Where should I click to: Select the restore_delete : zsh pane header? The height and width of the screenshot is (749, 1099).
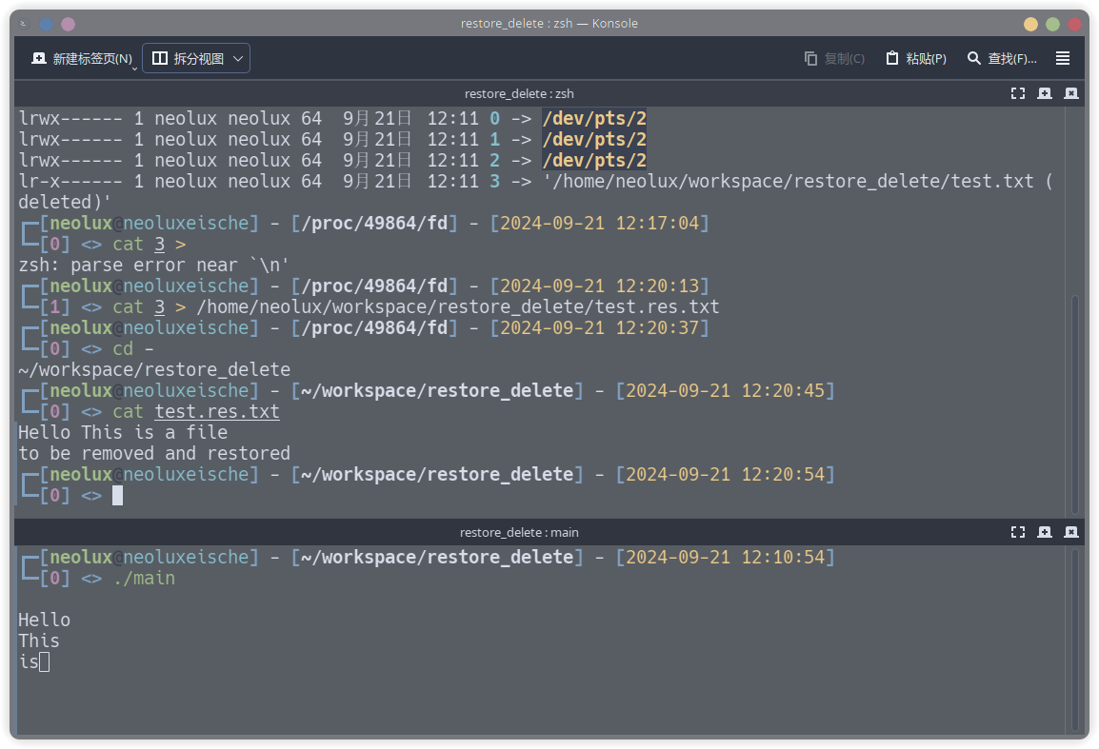point(519,93)
